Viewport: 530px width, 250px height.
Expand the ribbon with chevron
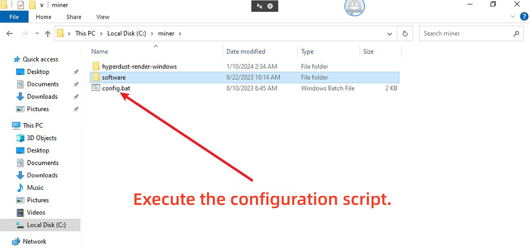pyautogui.click(x=513, y=17)
